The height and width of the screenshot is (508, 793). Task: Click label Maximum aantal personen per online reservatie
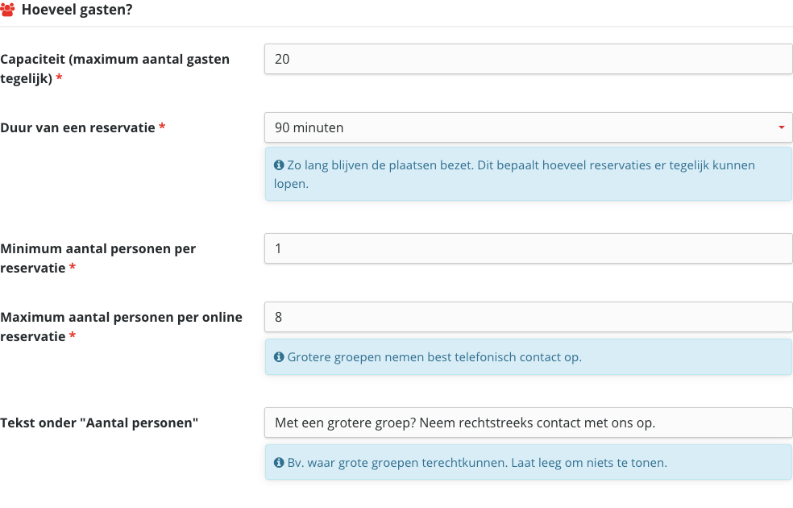(122, 327)
